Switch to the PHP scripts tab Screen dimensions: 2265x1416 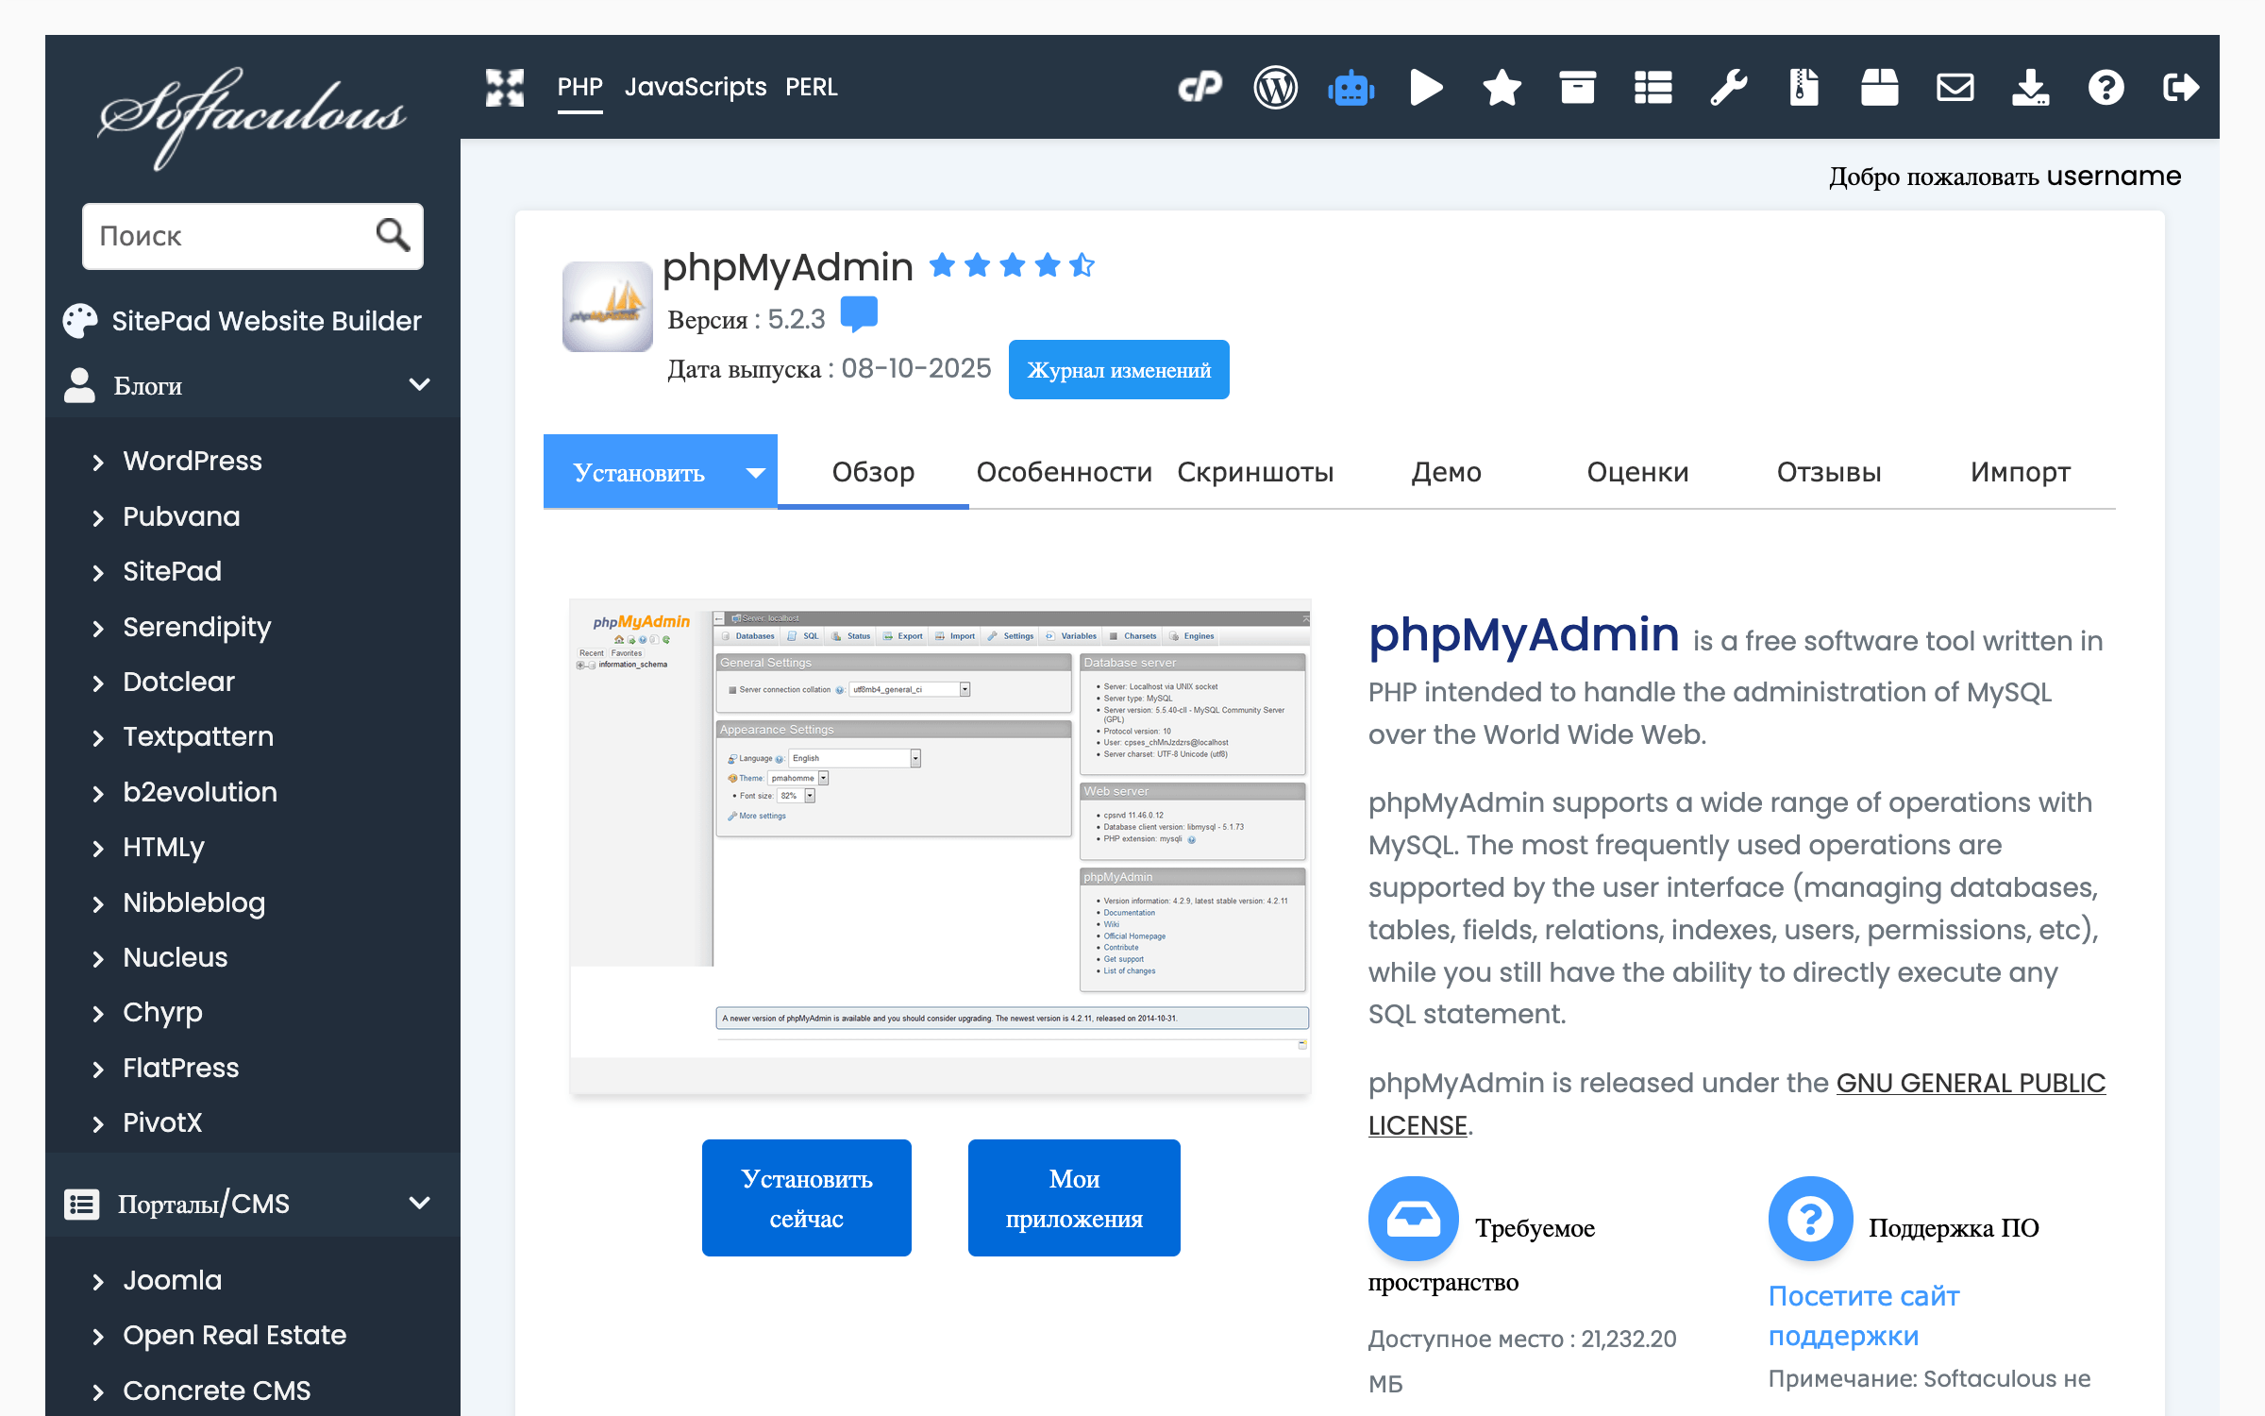(579, 88)
